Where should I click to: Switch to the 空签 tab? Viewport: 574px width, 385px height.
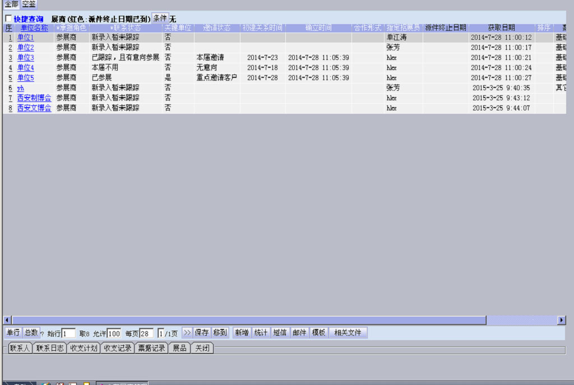click(x=29, y=4)
